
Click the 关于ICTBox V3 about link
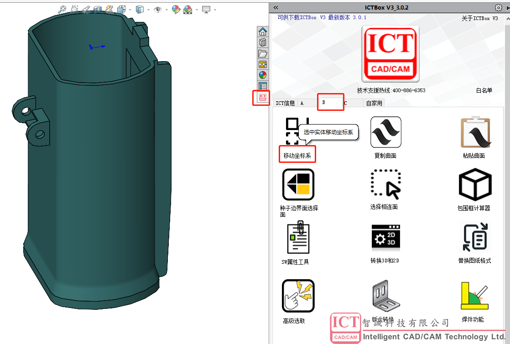[x=480, y=18]
